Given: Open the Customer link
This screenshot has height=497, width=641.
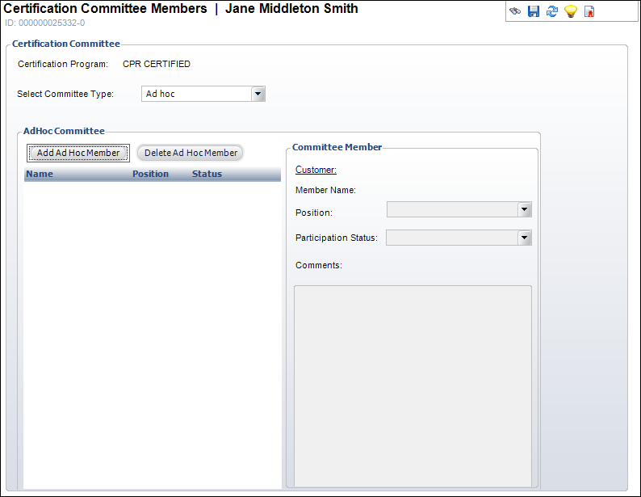Looking at the screenshot, I should pyautogui.click(x=316, y=170).
